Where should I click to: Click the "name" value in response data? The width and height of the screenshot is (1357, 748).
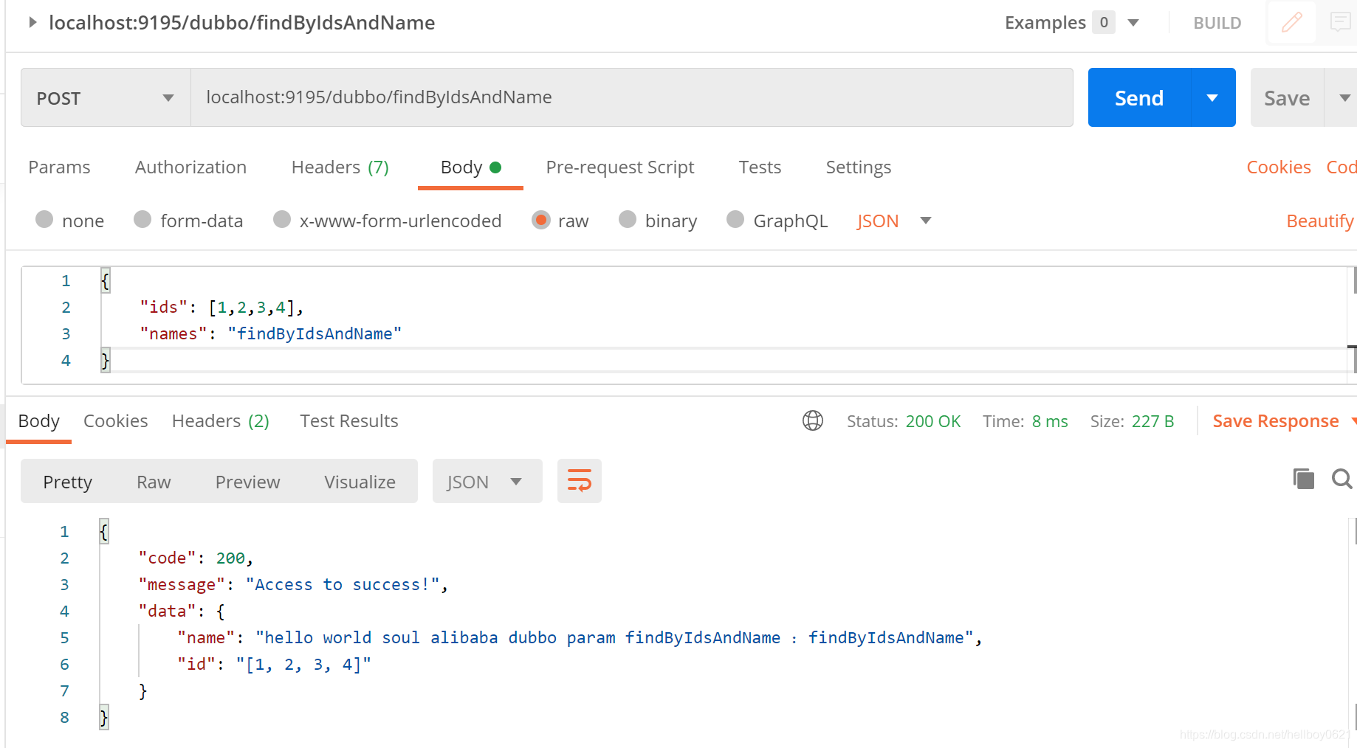click(615, 637)
